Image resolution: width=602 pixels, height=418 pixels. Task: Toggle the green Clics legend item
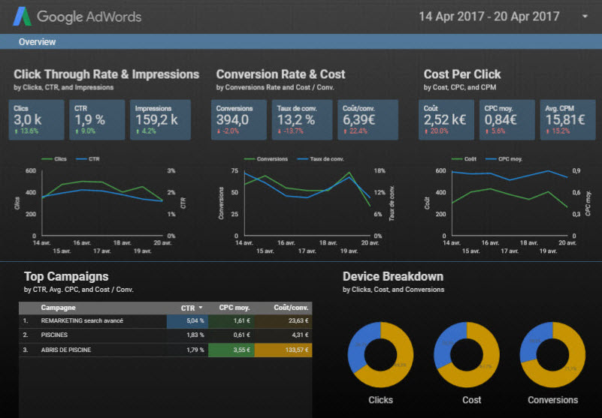[54, 159]
